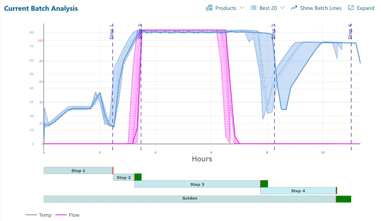The width and height of the screenshot is (381, 221).
Task: Click the blue axis tick label 50
Action: pos(31,74)
